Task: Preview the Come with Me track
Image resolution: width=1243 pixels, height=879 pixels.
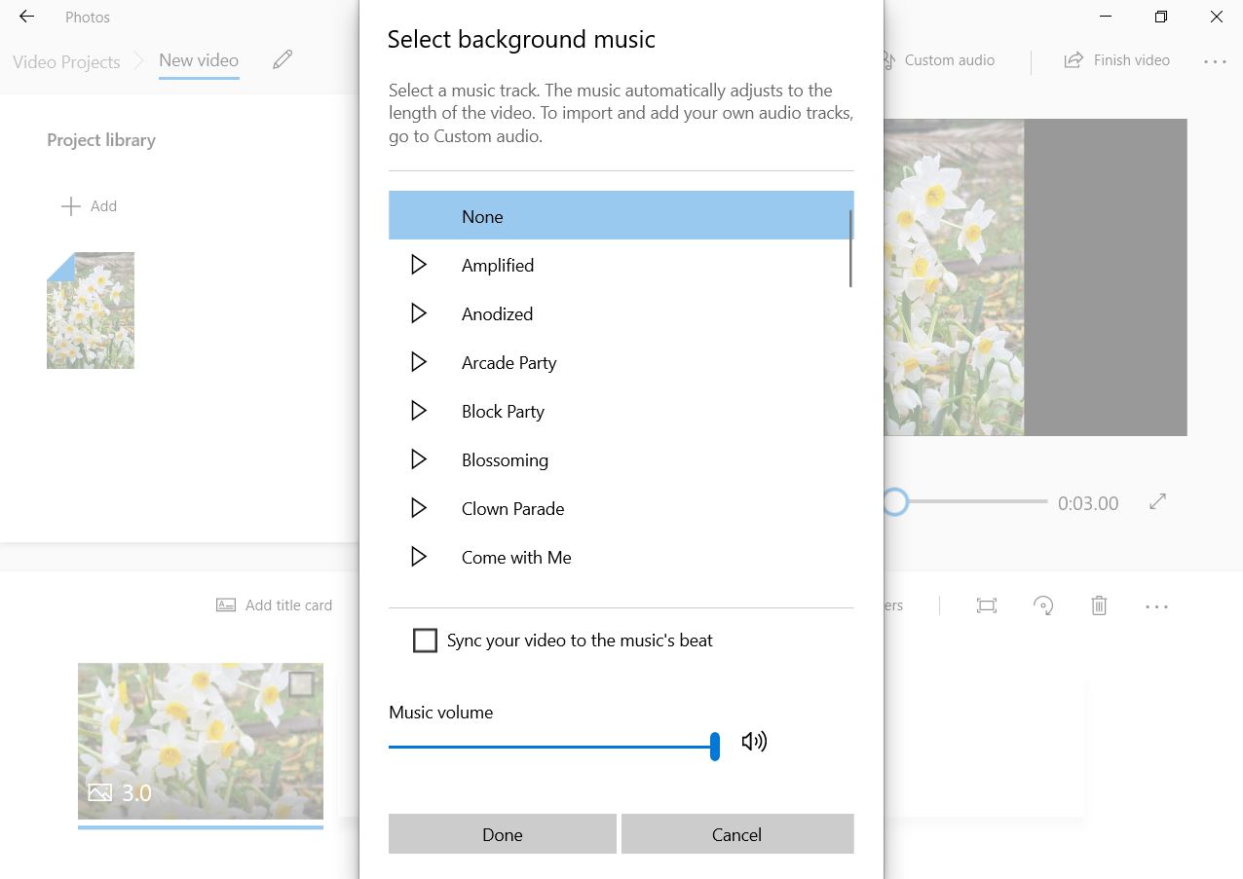Action: 419,557
